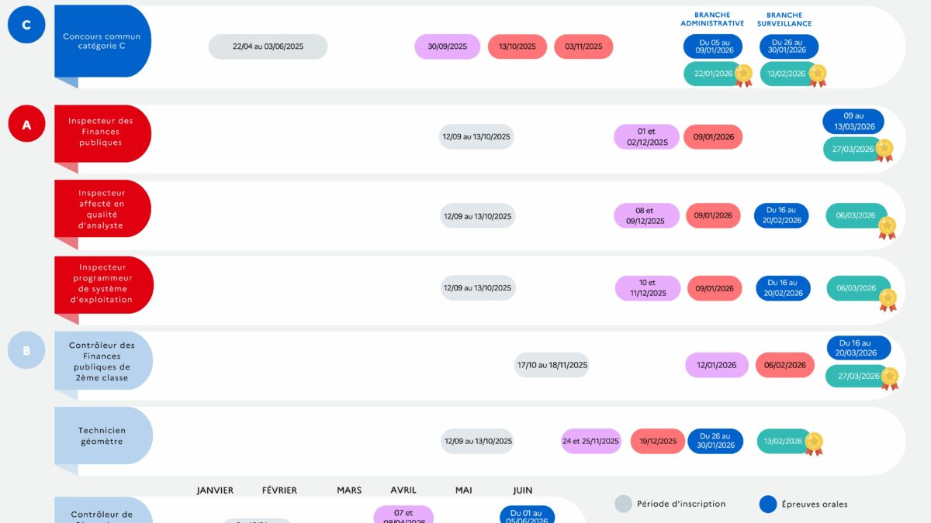Select the blue Épreuves orales legend dot

point(767,504)
